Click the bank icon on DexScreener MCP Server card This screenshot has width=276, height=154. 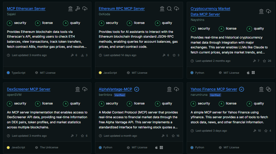point(78,89)
